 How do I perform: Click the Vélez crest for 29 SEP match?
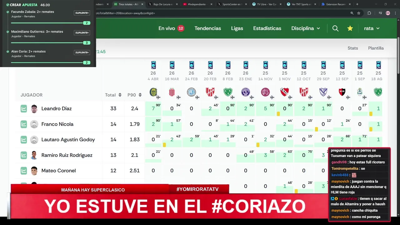click(x=323, y=92)
